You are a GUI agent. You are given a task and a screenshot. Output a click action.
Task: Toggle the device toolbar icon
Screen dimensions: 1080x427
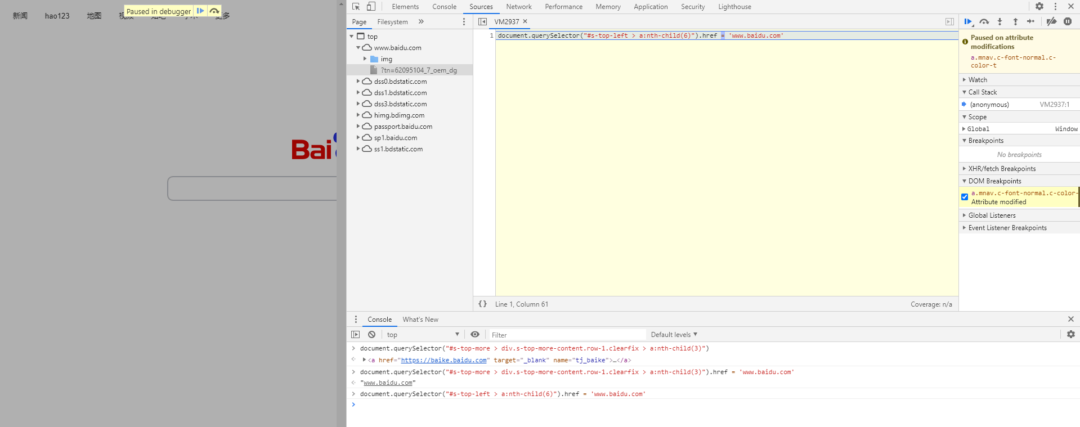pos(371,7)
